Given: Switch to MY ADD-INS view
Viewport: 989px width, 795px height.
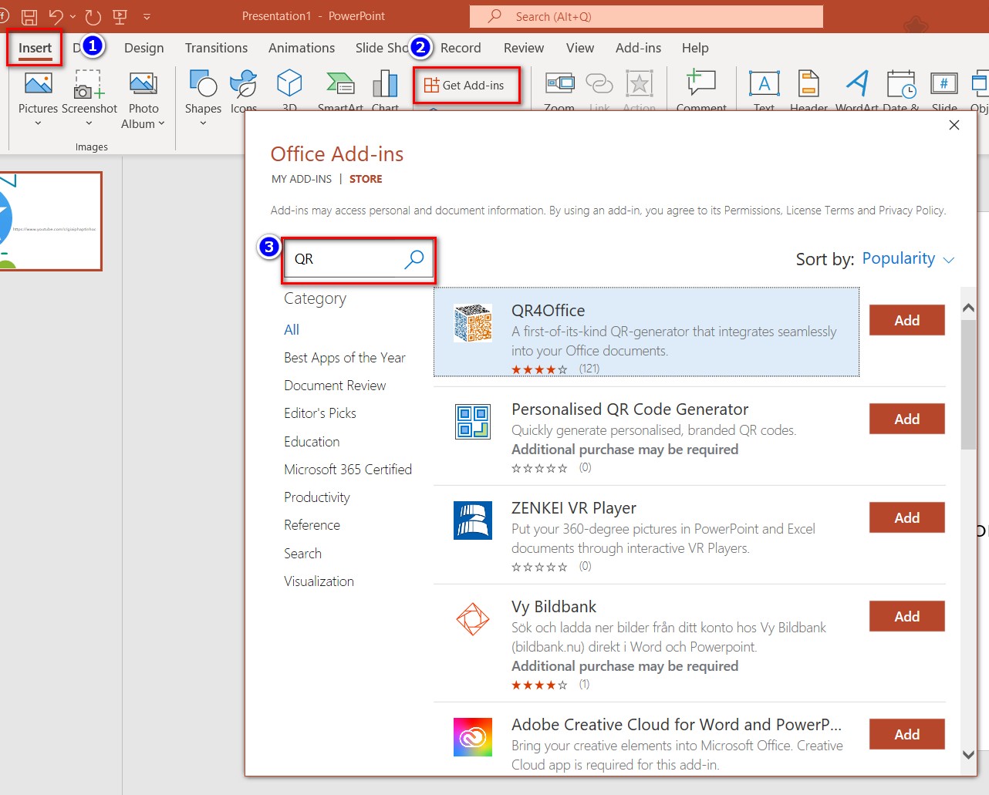Looking at the screenshot, I should pos(302,179).
